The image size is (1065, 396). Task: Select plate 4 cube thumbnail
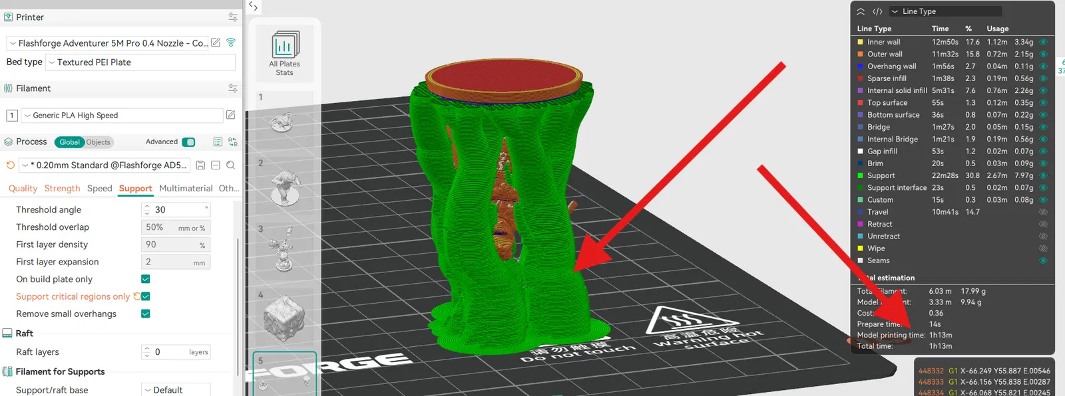pos(284,318)
